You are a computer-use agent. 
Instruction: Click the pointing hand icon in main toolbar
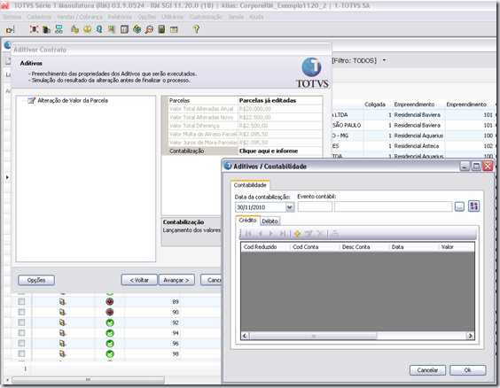tap(11, 29)
